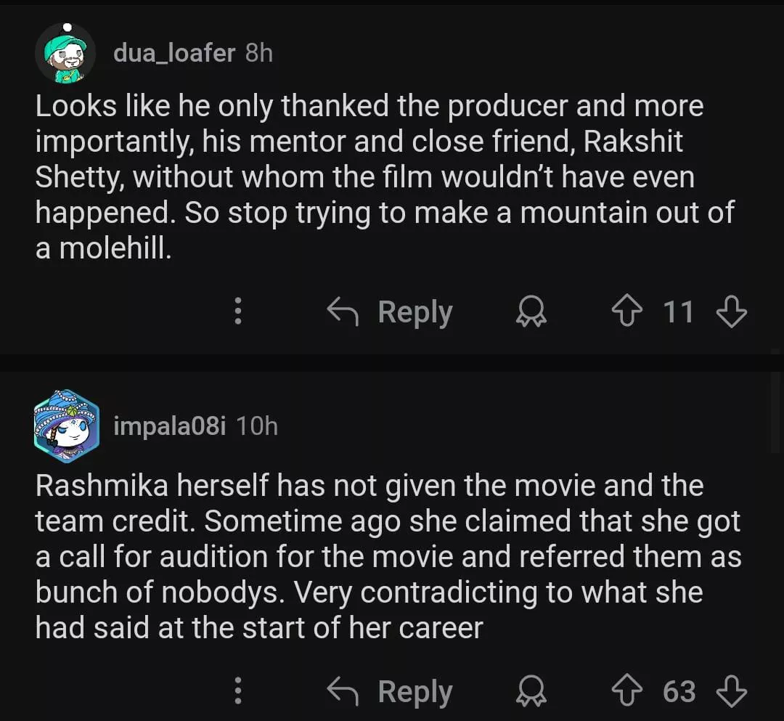Viewport: 784px width, 721px height.
Task: Open the dua_loafer avatar profile picture
Action: pyautogui.click(x=65, y=52)
